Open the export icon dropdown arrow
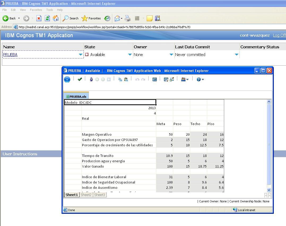Screen dimensions: 286x226 click(187, 79)
